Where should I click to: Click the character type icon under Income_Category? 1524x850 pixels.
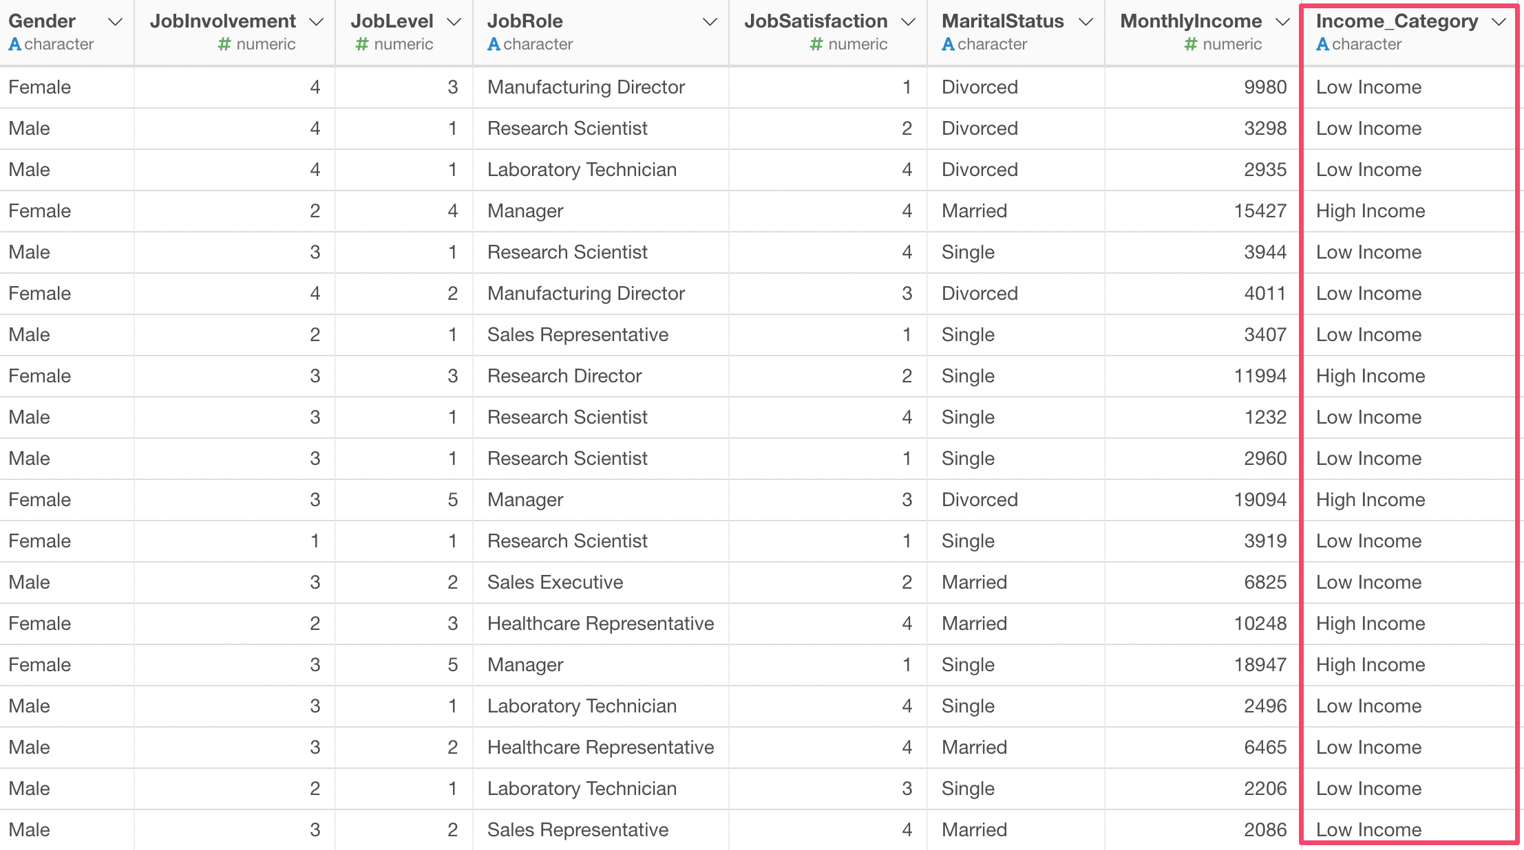1322,45
